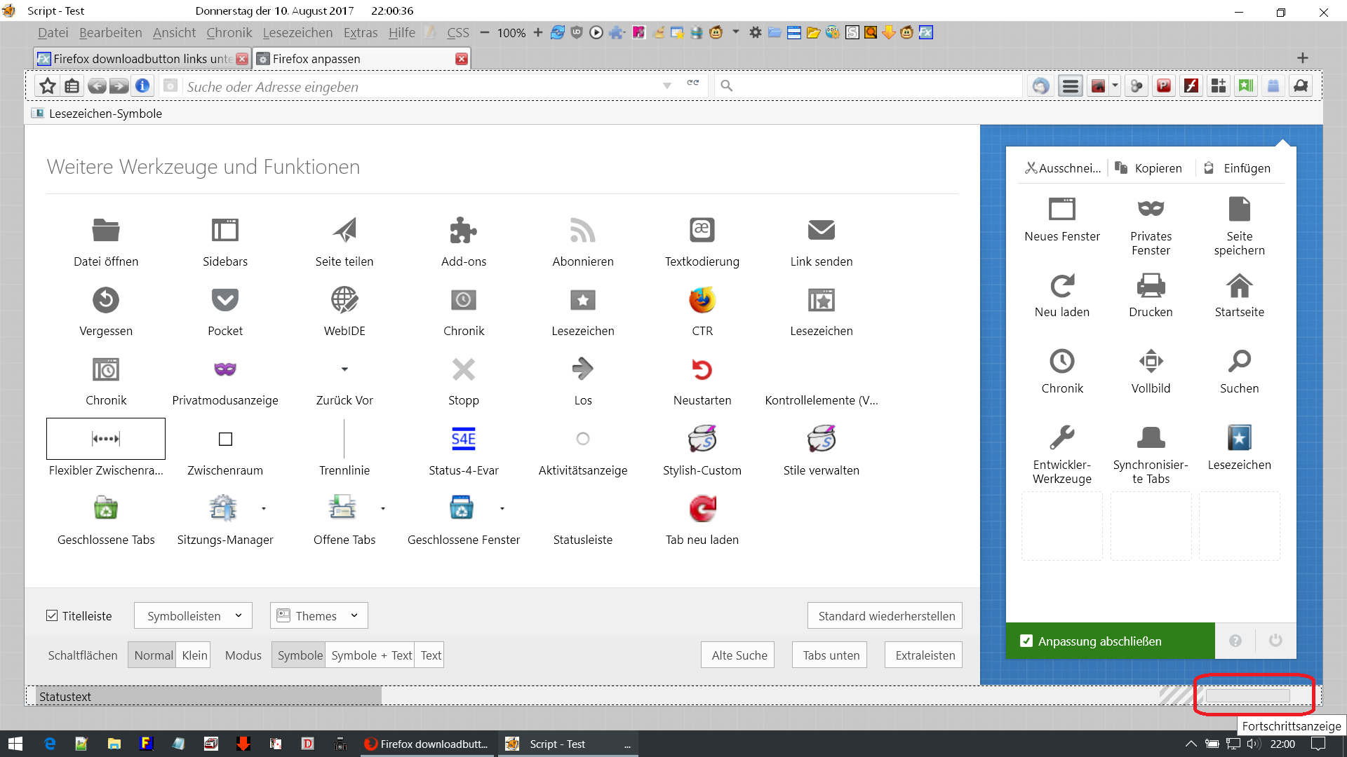Viewport: 1347px width, 757px height.
Task: Click the Neustarten restart icon
Action: point(702,369)
